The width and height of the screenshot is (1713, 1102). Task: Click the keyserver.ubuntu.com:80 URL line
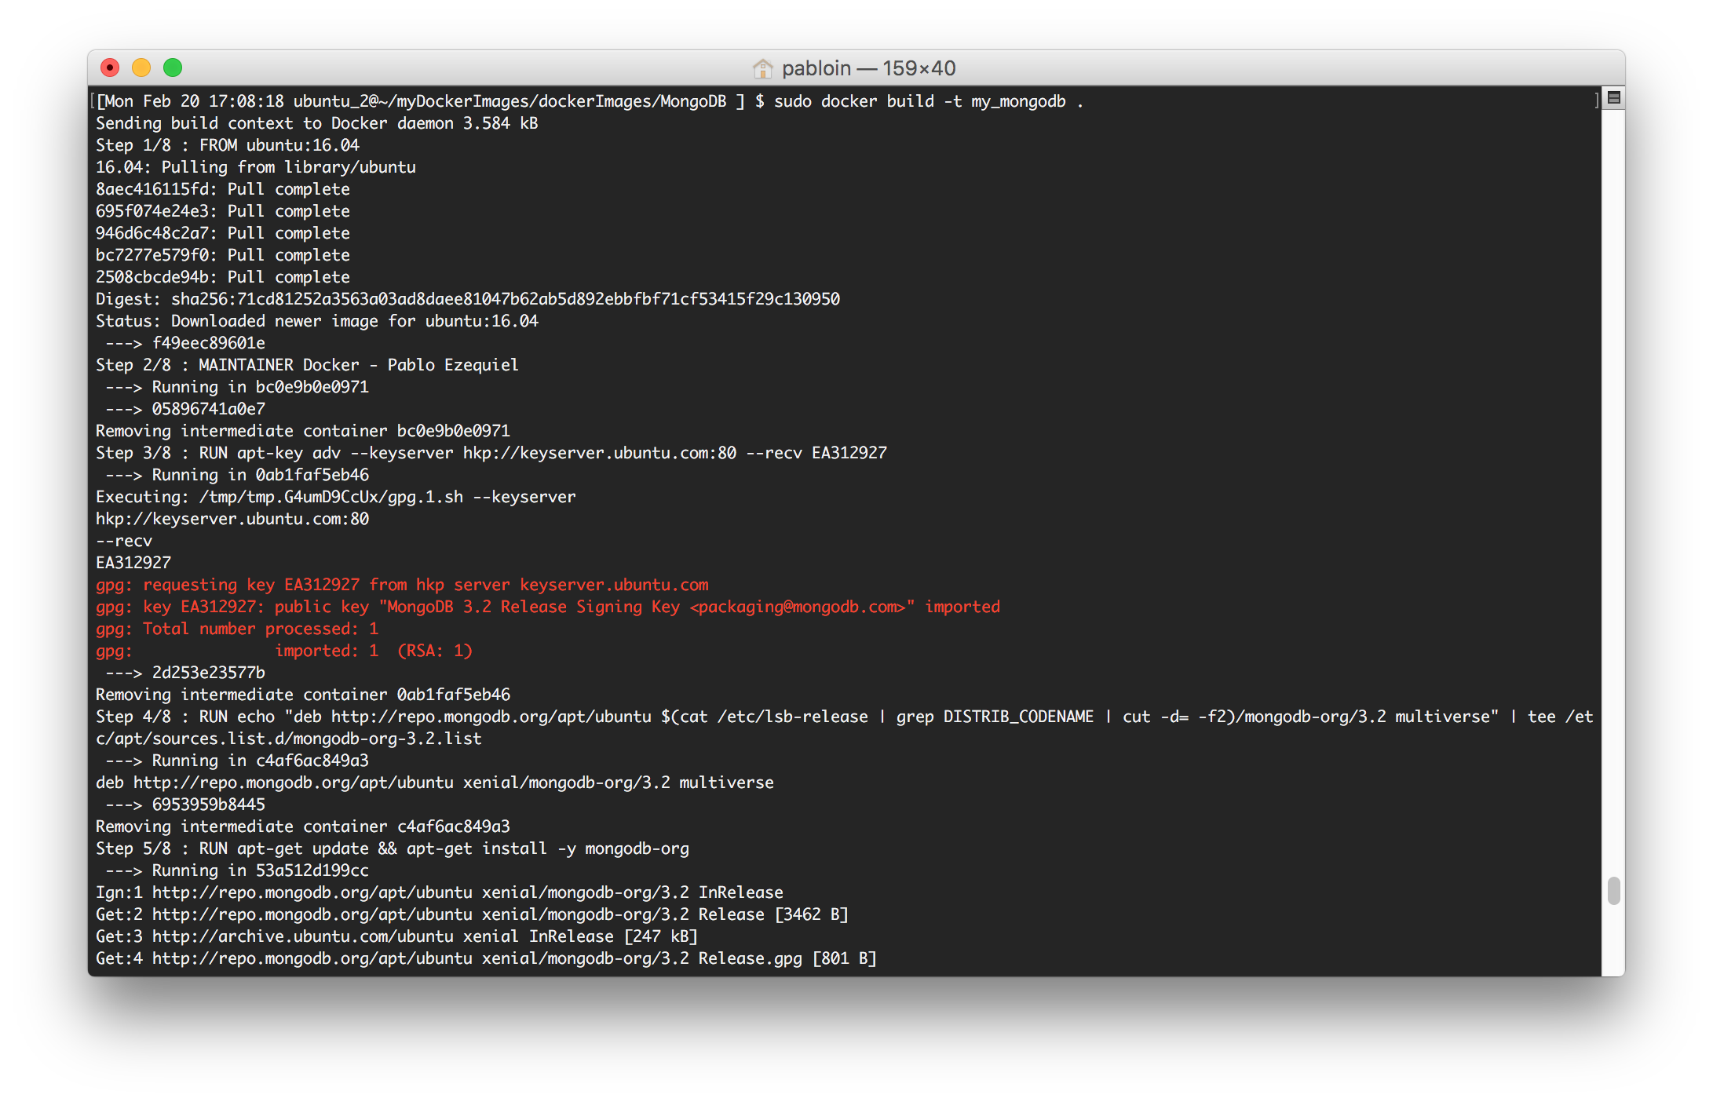pyautogui.click(x=232, y=519)
